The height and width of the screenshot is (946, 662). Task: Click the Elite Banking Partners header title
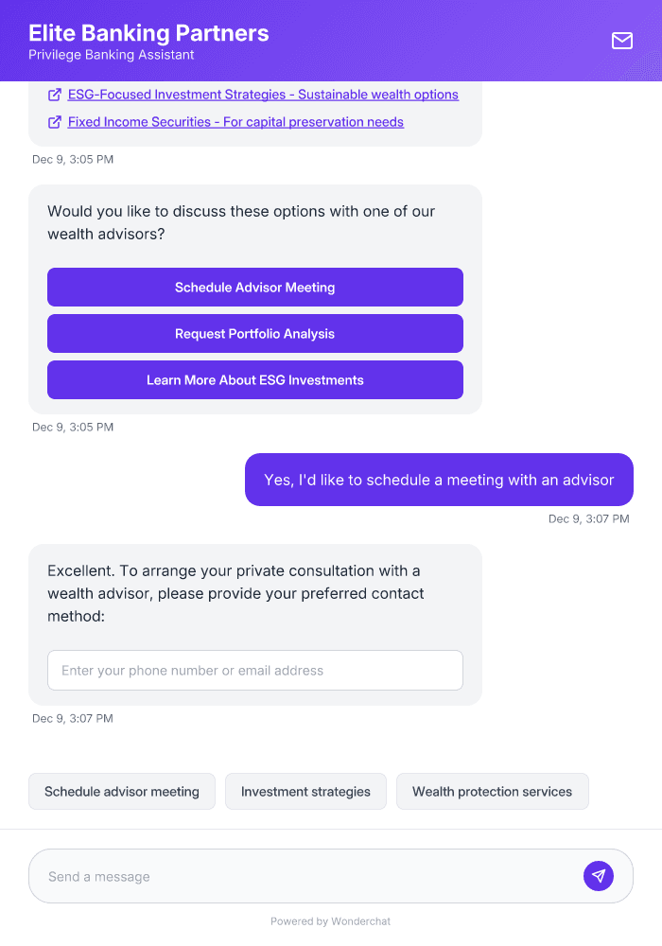click(x=148, y=32)
